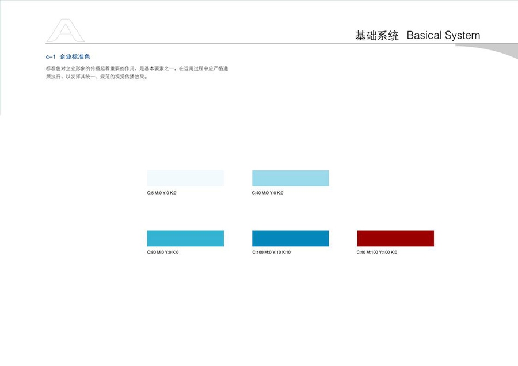Click the 'C:80 M:0 Y:0 K:0' label
Screen dimensions: 518x366
163,252
